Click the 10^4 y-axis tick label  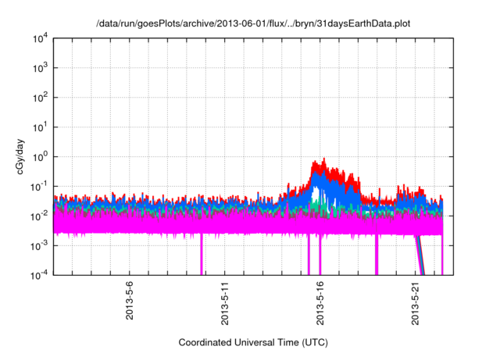[x=41, y=38]
